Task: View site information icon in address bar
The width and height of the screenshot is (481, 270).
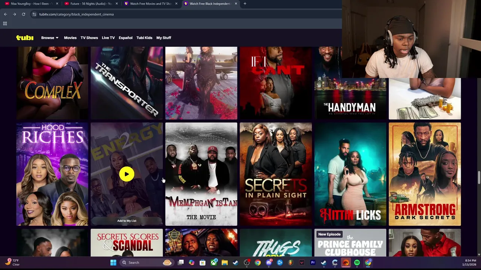Action: pos(34,14)
